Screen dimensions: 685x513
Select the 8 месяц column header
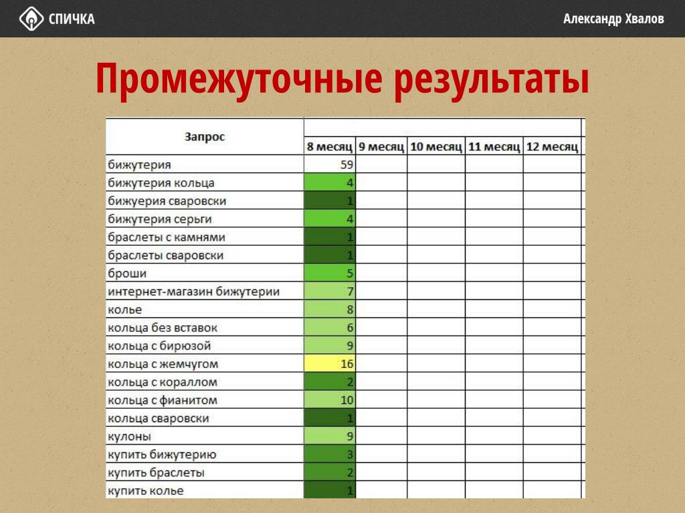[329, 146]
